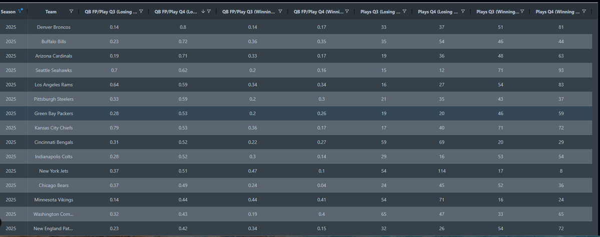Open the filter icon for Team column
600x237 pixels.
coord(71,12)
